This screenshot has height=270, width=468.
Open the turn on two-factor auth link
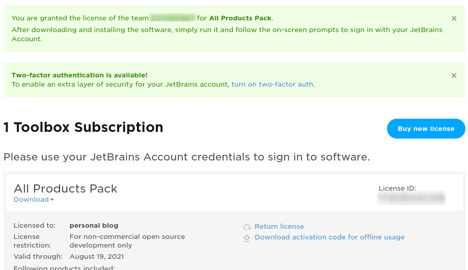tap(272, 85)
